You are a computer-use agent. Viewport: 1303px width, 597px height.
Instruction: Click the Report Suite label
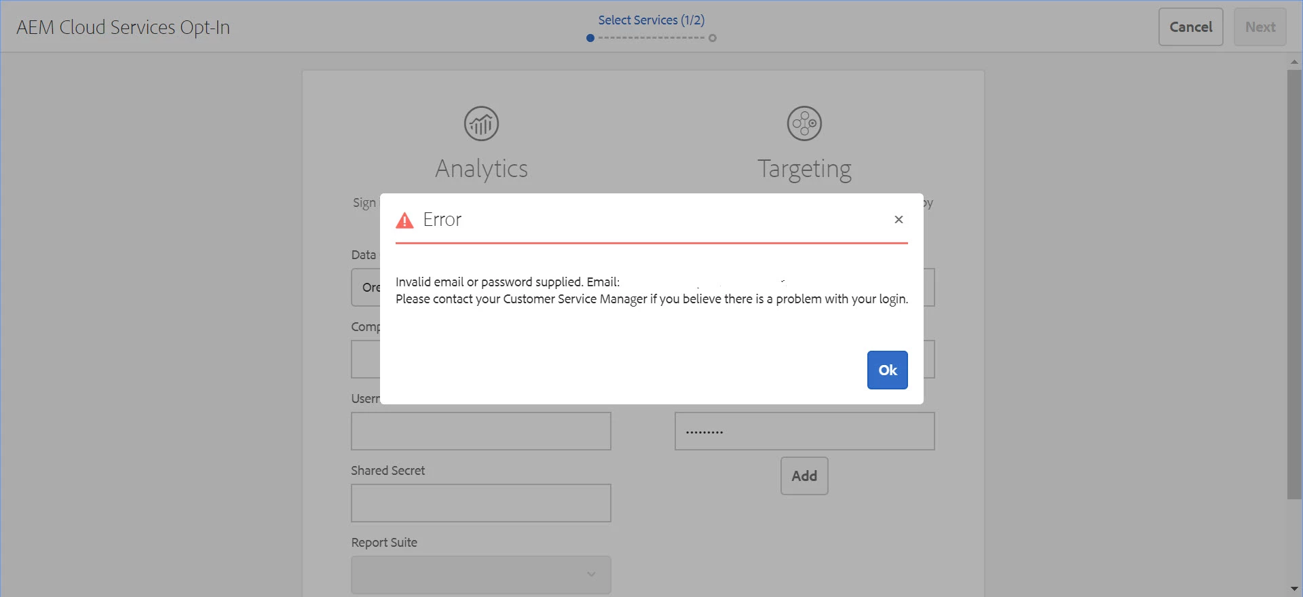[x=384, y=542]
